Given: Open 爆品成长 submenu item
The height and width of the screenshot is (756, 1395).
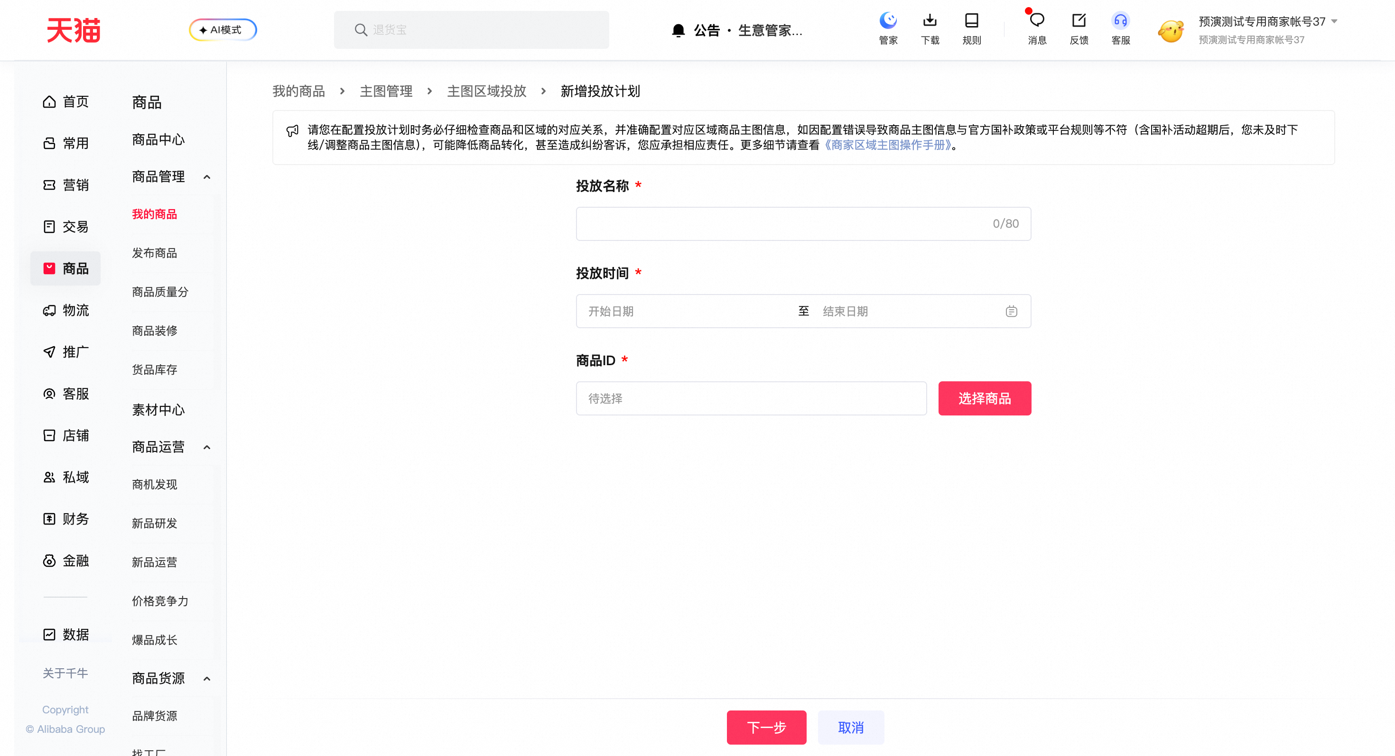Looking at the screenshot, I should [154, 640].
